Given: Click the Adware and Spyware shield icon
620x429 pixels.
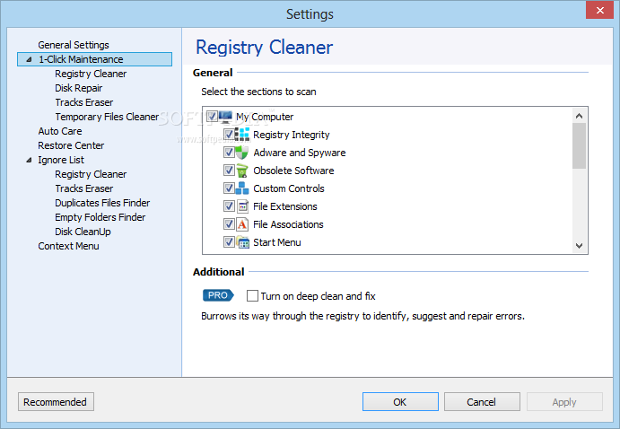Looking at the screenshot, I should tap(242, 153).
